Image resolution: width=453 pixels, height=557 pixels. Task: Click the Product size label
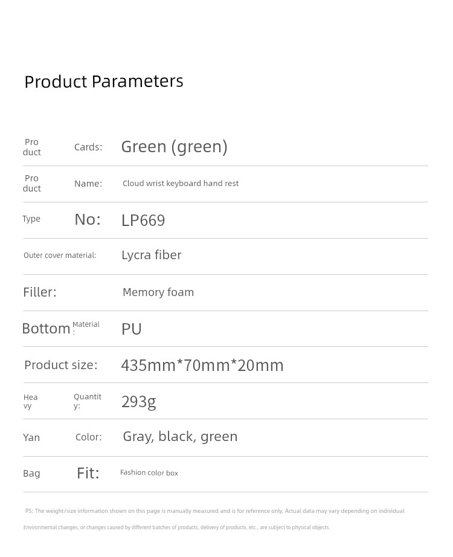point(61,365)
